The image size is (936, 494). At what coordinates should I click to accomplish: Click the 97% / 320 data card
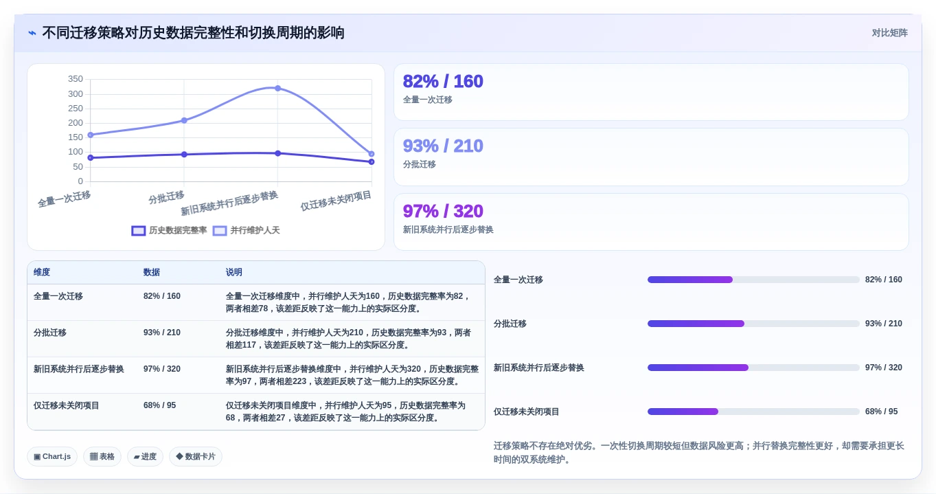tap(651, 222)
